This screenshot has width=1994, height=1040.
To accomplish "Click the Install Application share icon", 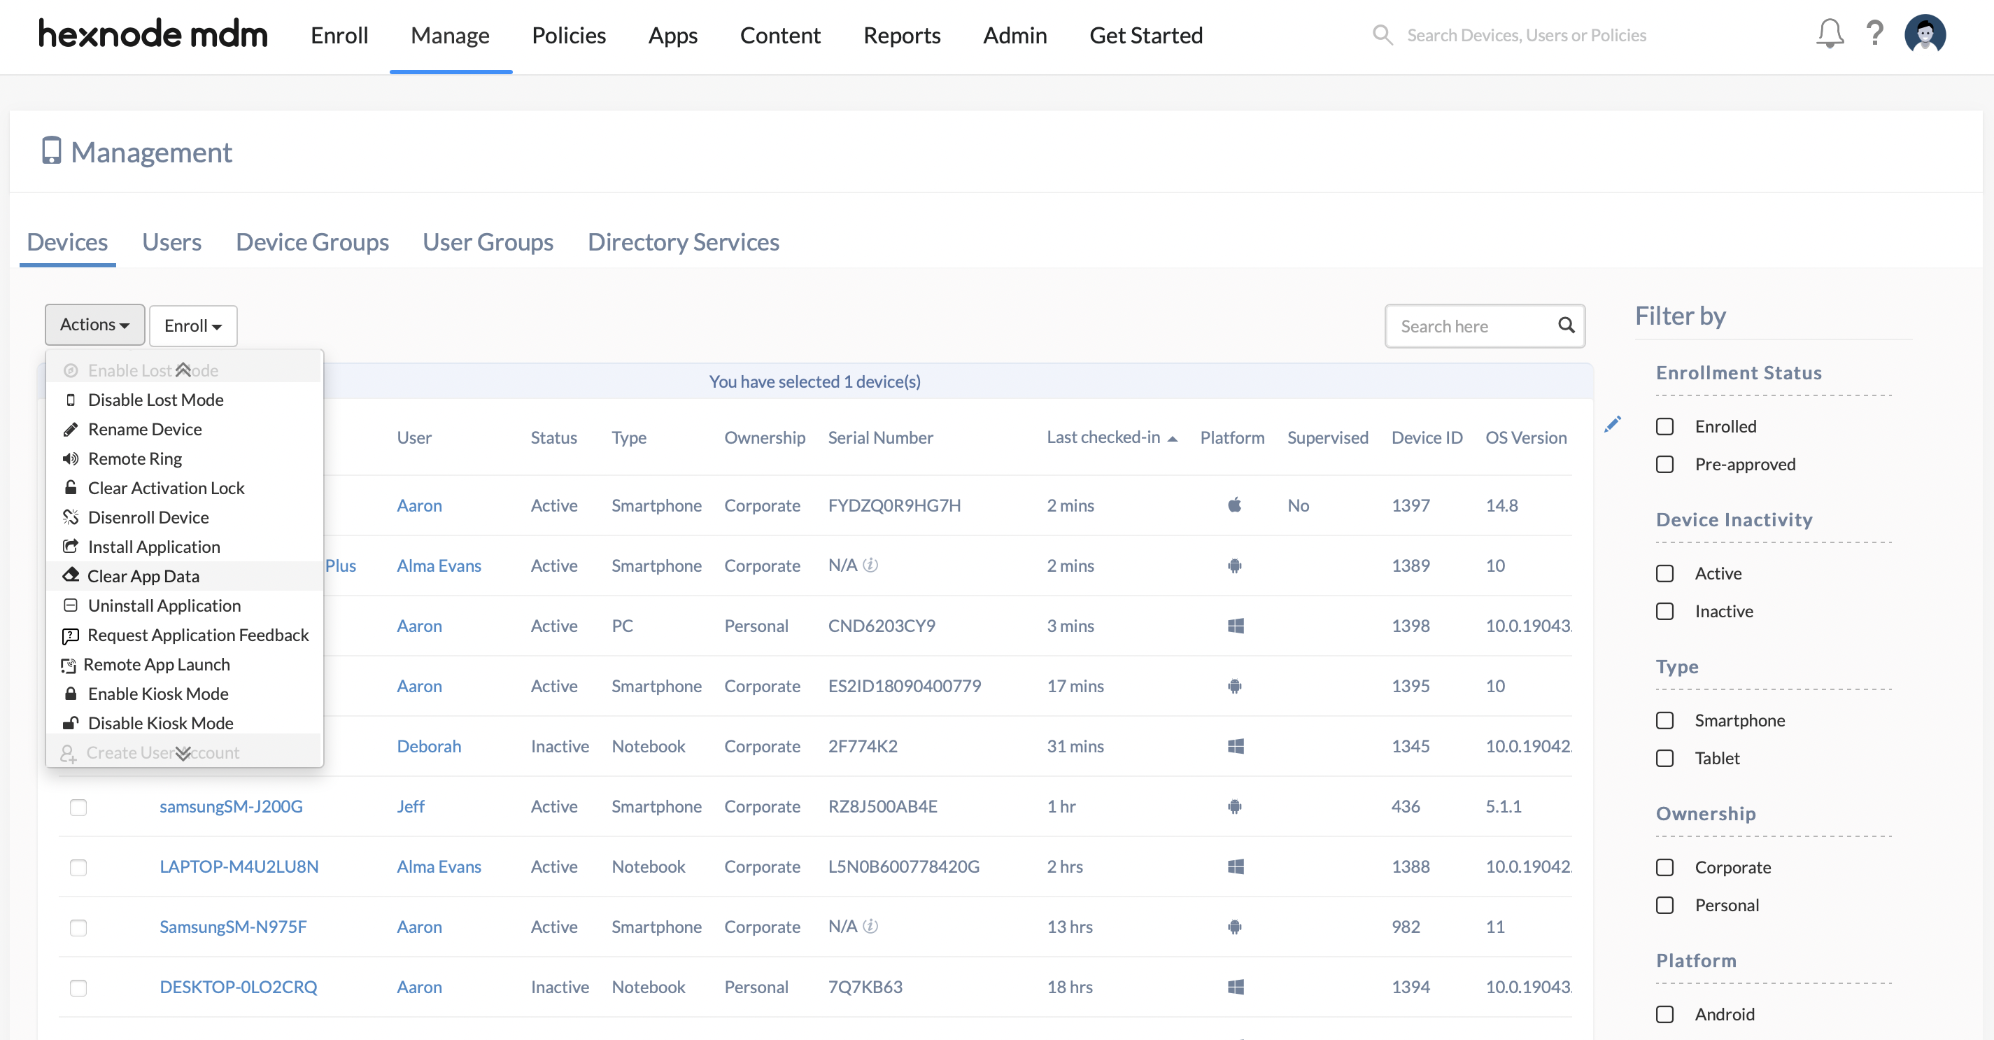I will tap(71, 546).
